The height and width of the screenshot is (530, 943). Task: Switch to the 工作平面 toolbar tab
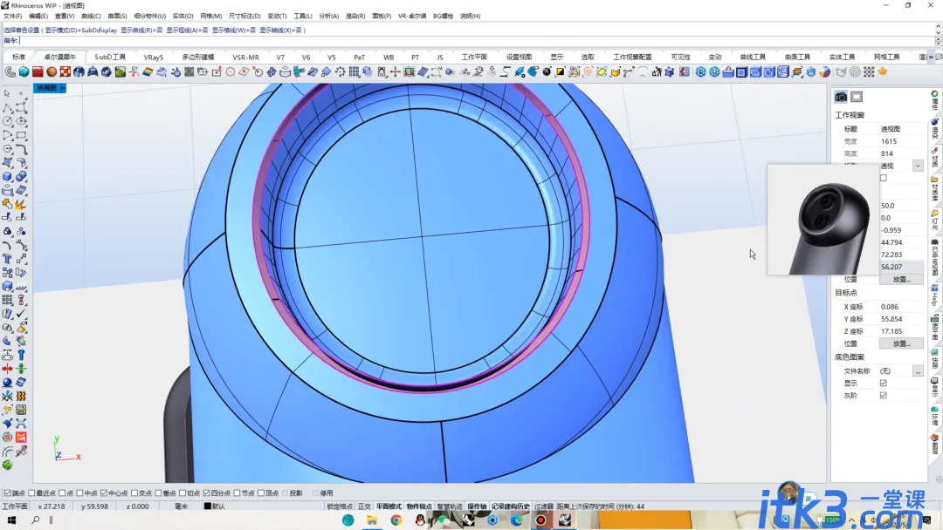(x=474, y=57)
